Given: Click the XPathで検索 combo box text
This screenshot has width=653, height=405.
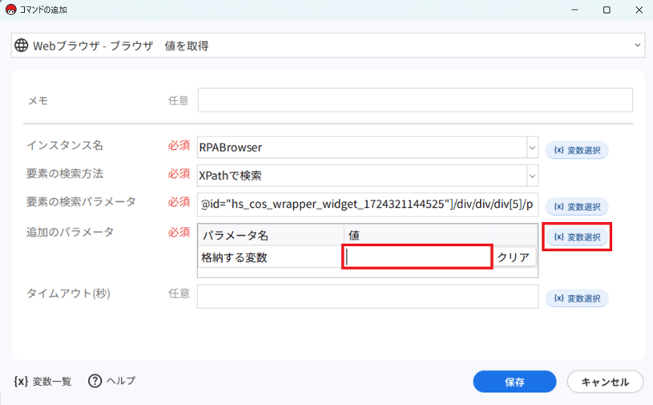Looking at the screenshot, I should 230,176.
